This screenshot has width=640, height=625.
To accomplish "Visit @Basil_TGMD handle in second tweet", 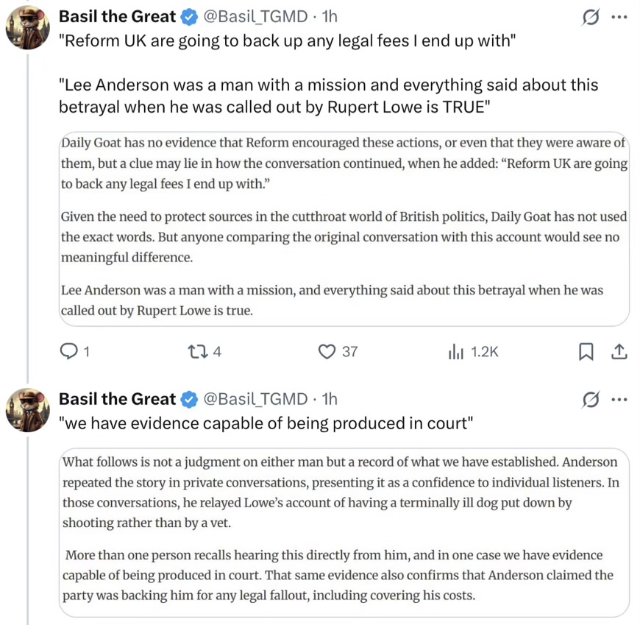I will tap(255, 399).
